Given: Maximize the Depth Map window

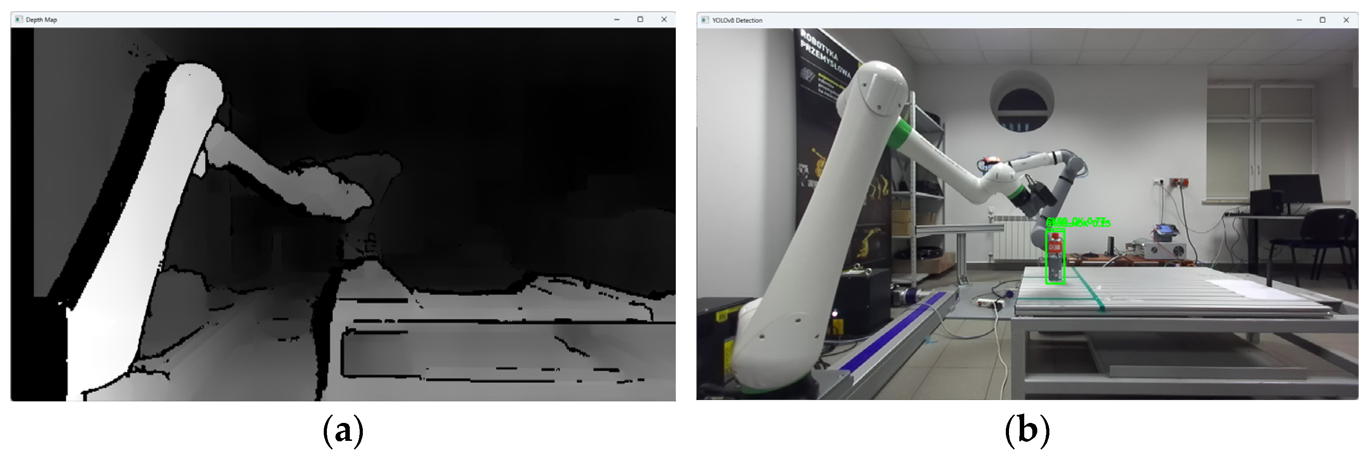Looking at the screenshot, I should point(640,20).
